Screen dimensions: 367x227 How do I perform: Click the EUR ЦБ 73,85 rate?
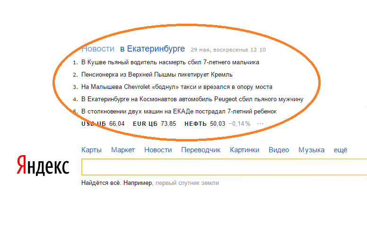coord(155,123)
